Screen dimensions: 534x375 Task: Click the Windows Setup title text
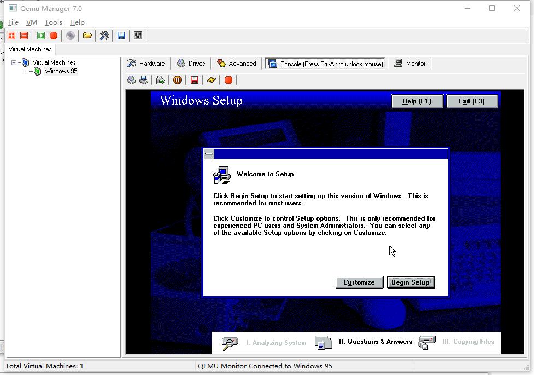pos(201,101)
